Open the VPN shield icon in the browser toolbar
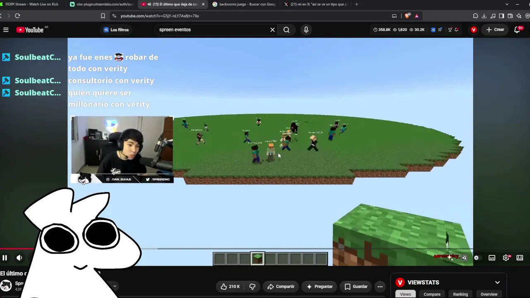 click(x=527, y=16)
